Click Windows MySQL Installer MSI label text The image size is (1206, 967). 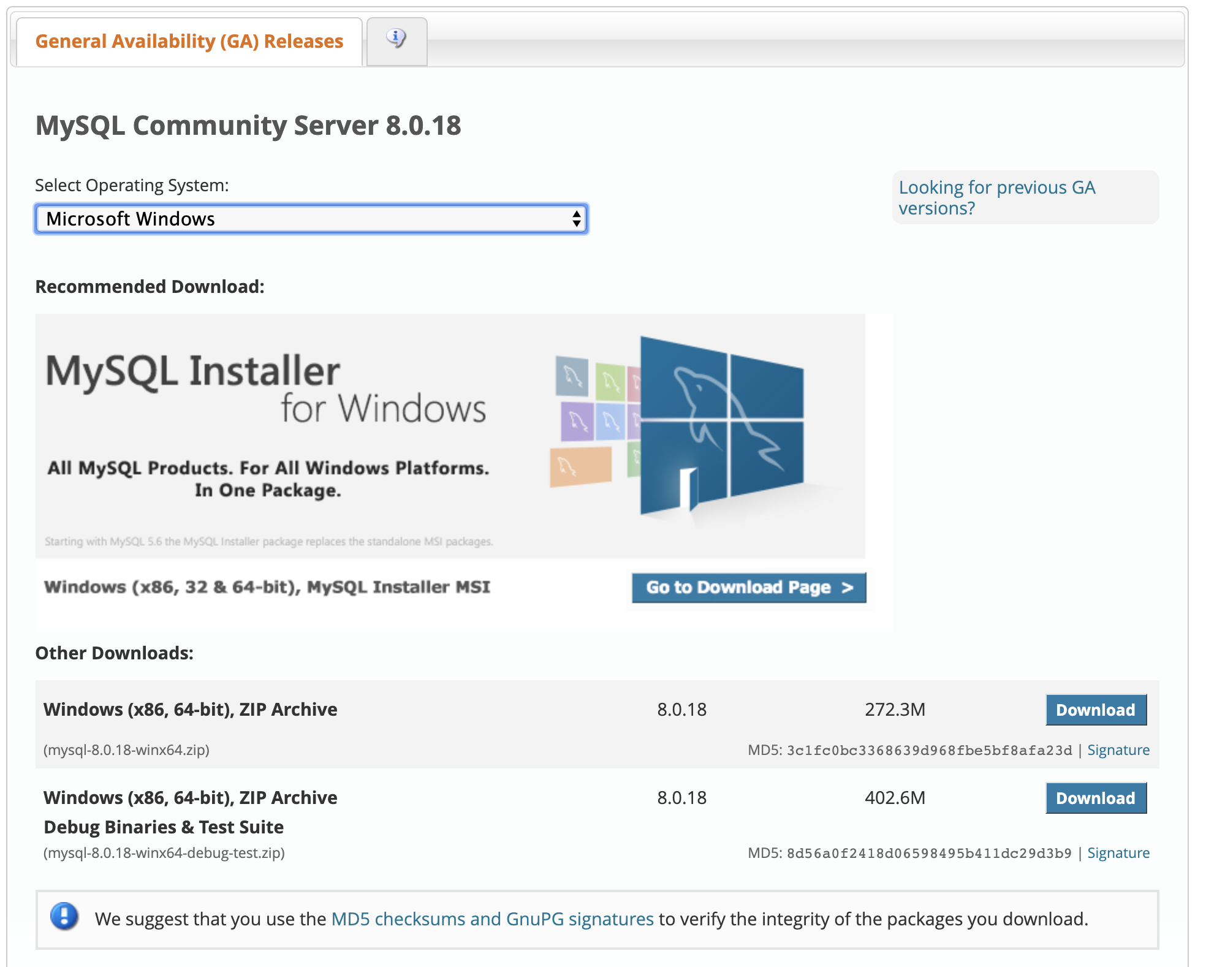pos(267,587)
